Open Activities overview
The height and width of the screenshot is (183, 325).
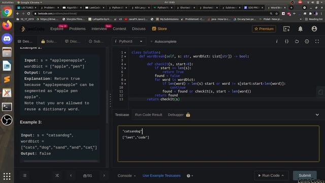pyautogui.click(x=8, y=2)
